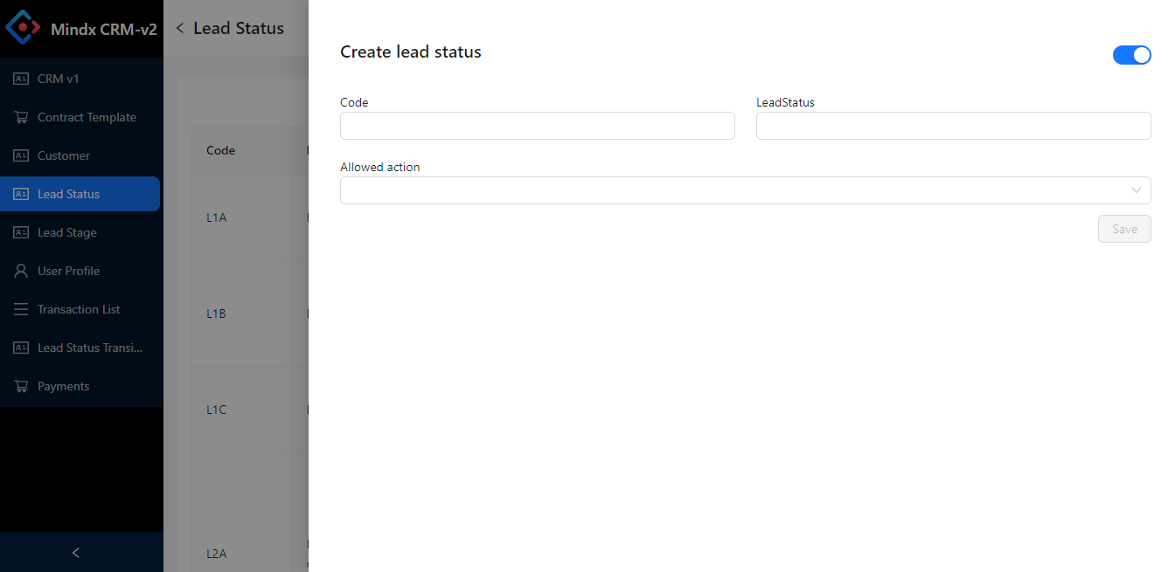
Task: Click the Customer card icon
Action: coord(21,155)
